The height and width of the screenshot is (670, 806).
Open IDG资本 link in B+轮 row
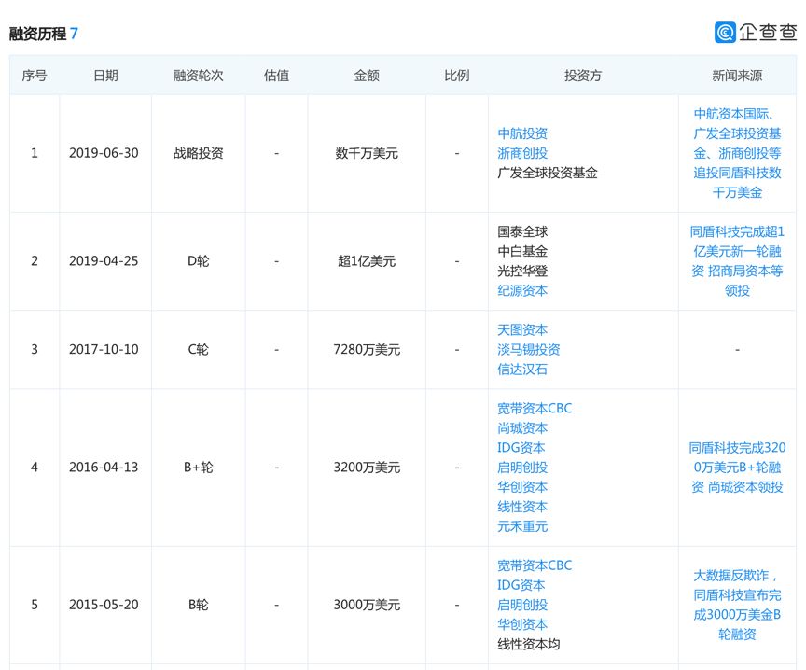pyautogui.click(x=521, y=448)
